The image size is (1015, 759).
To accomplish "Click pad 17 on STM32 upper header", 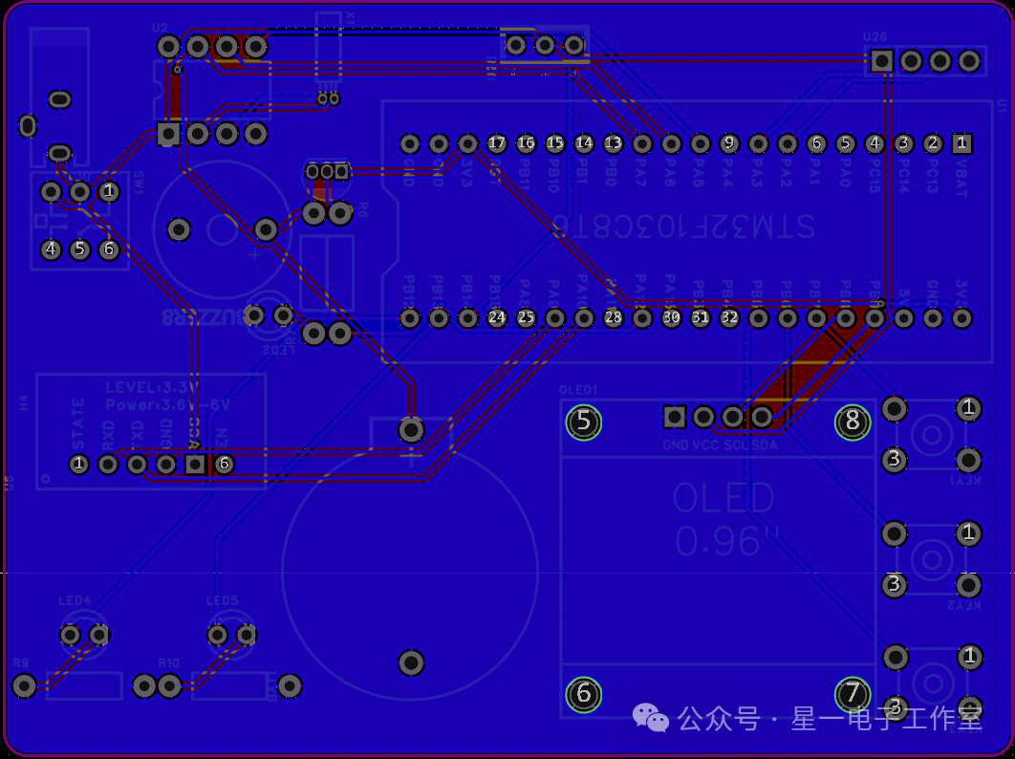I will [496, 143].
